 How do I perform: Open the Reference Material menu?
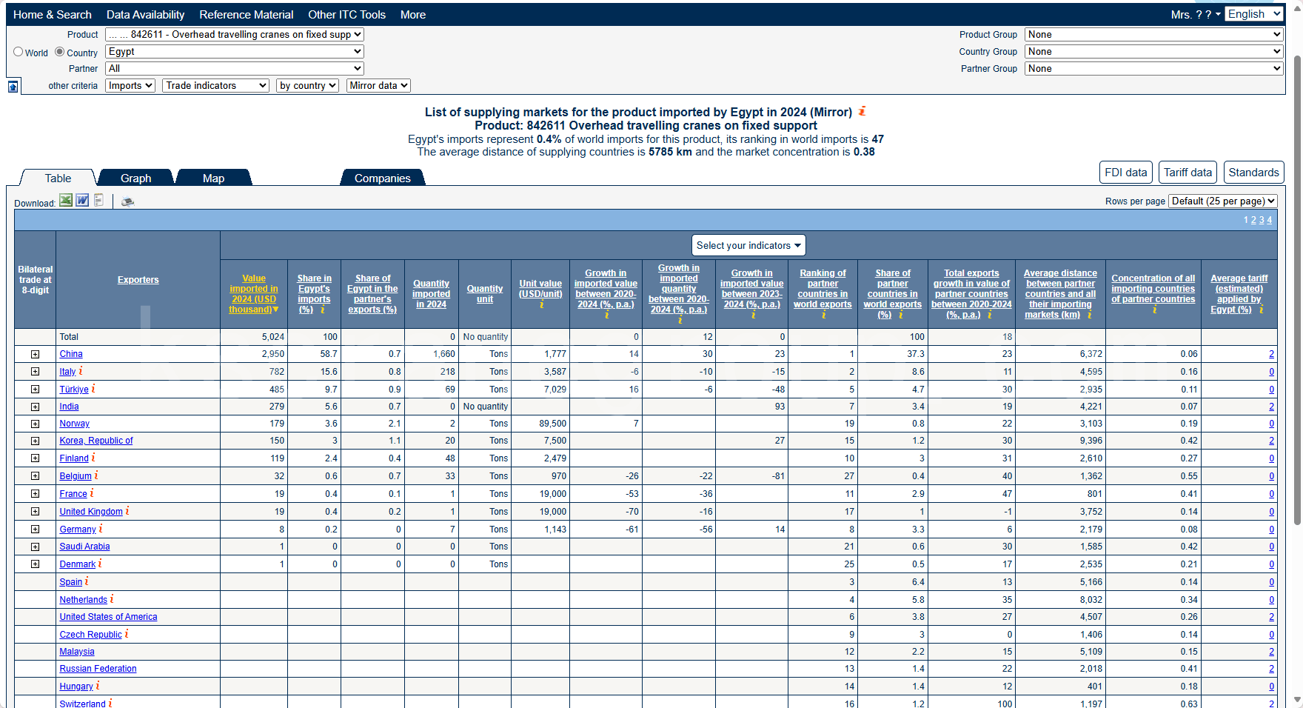247,15
